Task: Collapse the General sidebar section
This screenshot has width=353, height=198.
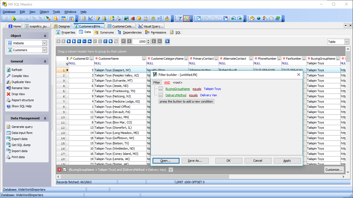Action: pos(45,62)
